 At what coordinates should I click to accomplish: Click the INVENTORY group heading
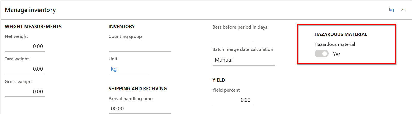tap(122, 27)
